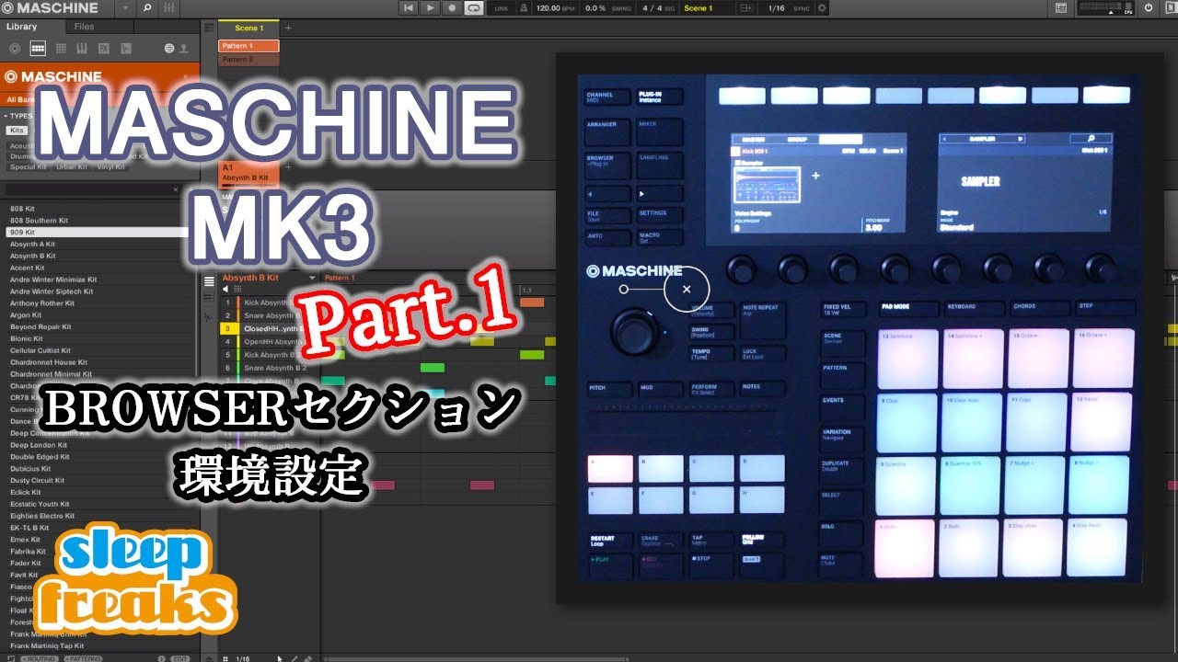
Task: Select the Sounds grid icon in Library
Action: [x=61, y=48]
